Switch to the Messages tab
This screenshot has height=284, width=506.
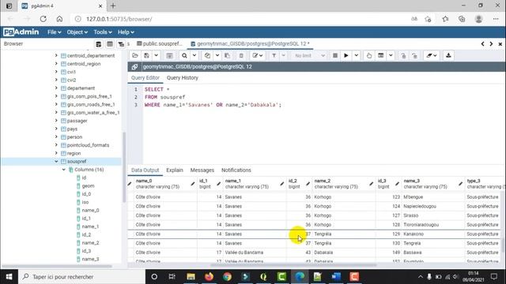[x=202, y=170]
